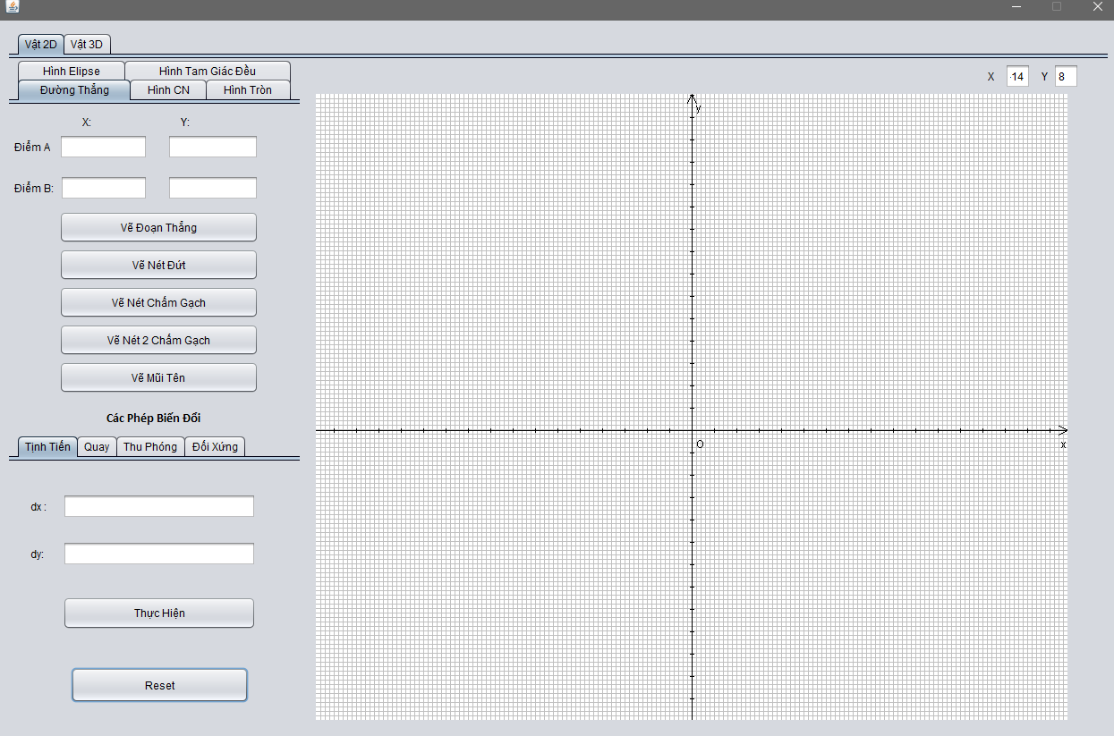Focus the Điểm B X coordinate field
Image resolution: width=1114 pixels, height=736 pixels.
[103, 188]
